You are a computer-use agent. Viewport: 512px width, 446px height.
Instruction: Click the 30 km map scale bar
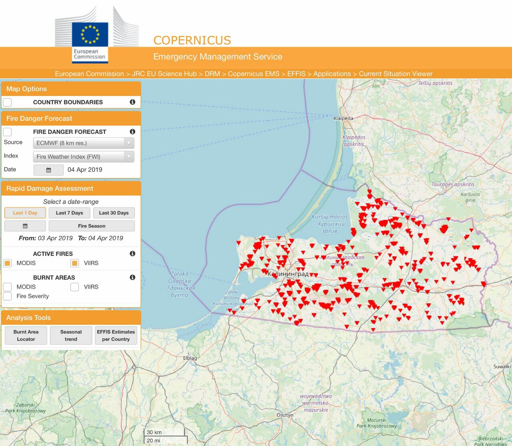tap(164, 432)
